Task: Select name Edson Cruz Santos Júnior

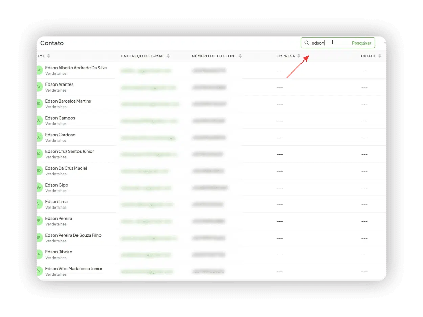Action: [70, 151]
